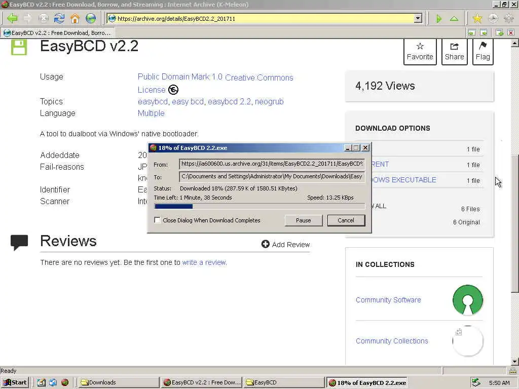Screen dimensions: 519x389
Task: Click status bar padlock security icon
Action: [512, 370]
